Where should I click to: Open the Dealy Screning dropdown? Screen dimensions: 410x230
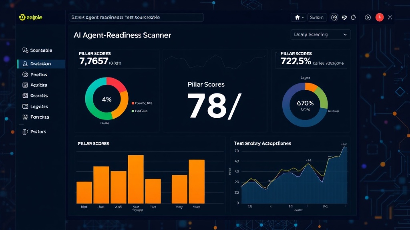321,34
